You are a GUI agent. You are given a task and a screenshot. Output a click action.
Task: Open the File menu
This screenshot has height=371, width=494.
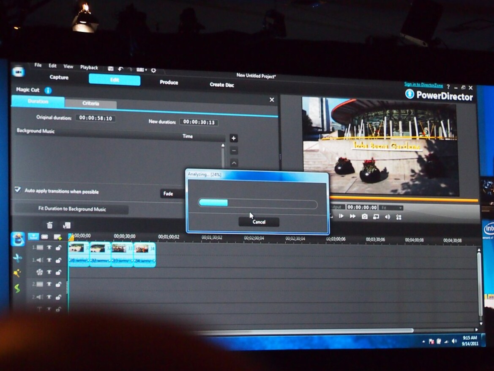click(38, 65)
